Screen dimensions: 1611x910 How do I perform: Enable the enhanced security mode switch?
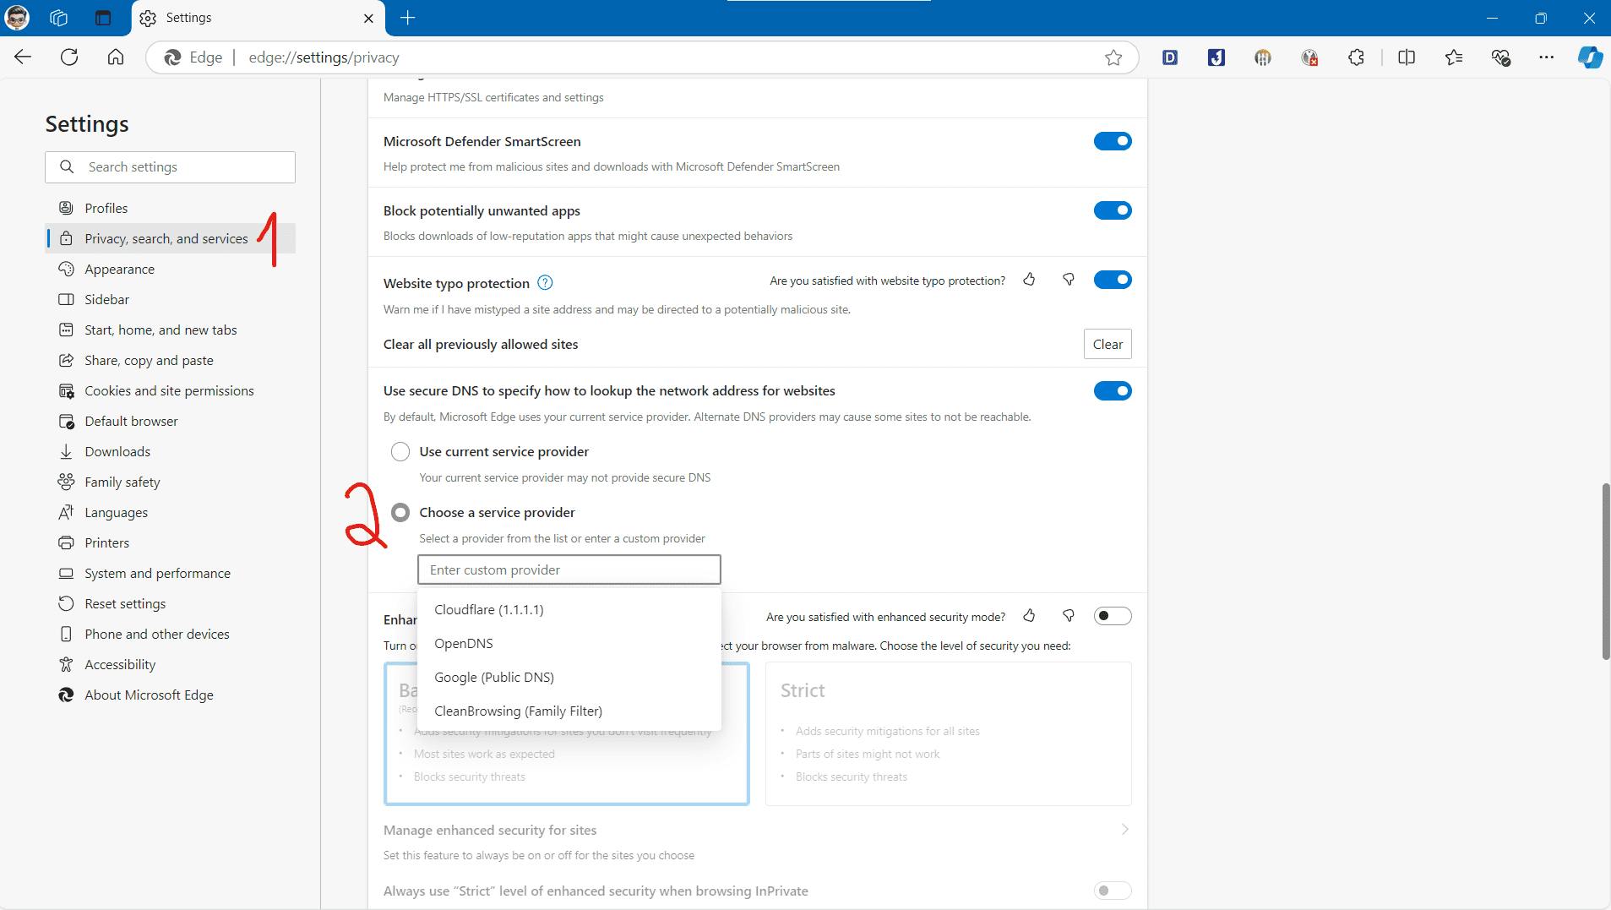click(x=1113, y=616)
